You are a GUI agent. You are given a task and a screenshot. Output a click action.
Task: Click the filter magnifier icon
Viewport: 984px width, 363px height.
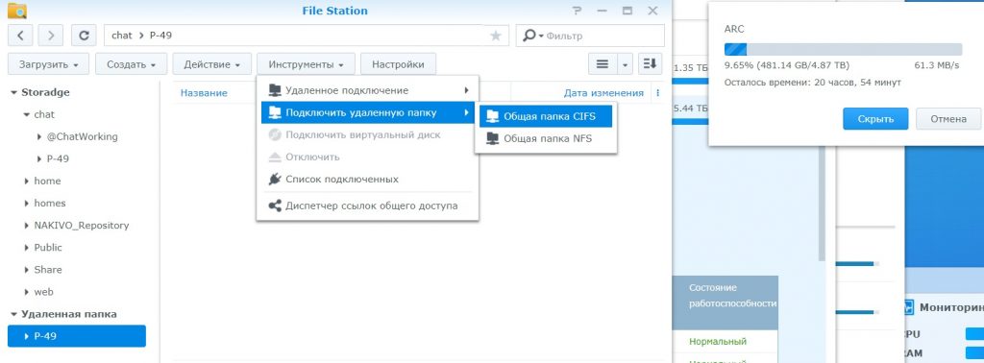pyautogui.click(x=529, y=36)
